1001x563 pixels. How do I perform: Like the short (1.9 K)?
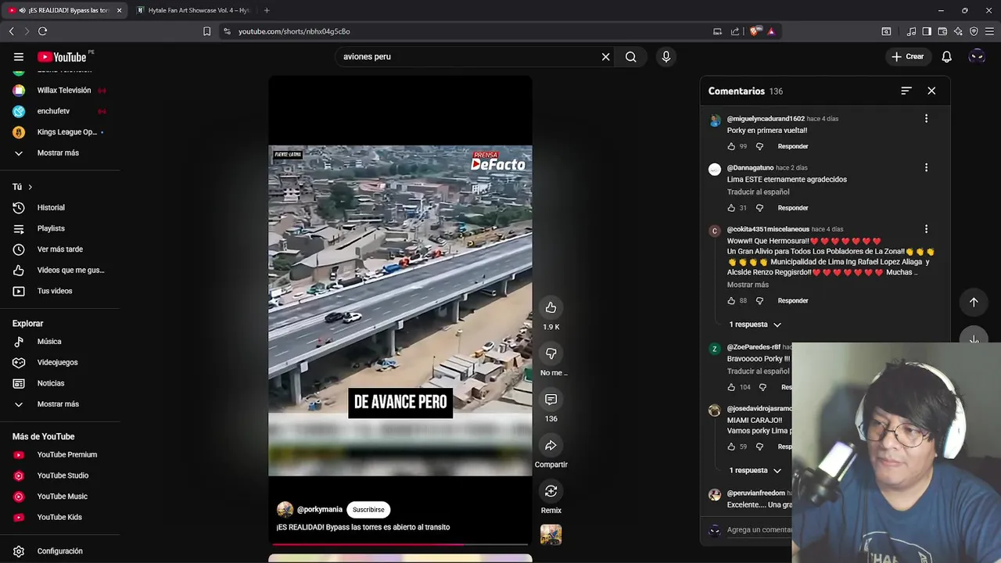coord(551,307)
